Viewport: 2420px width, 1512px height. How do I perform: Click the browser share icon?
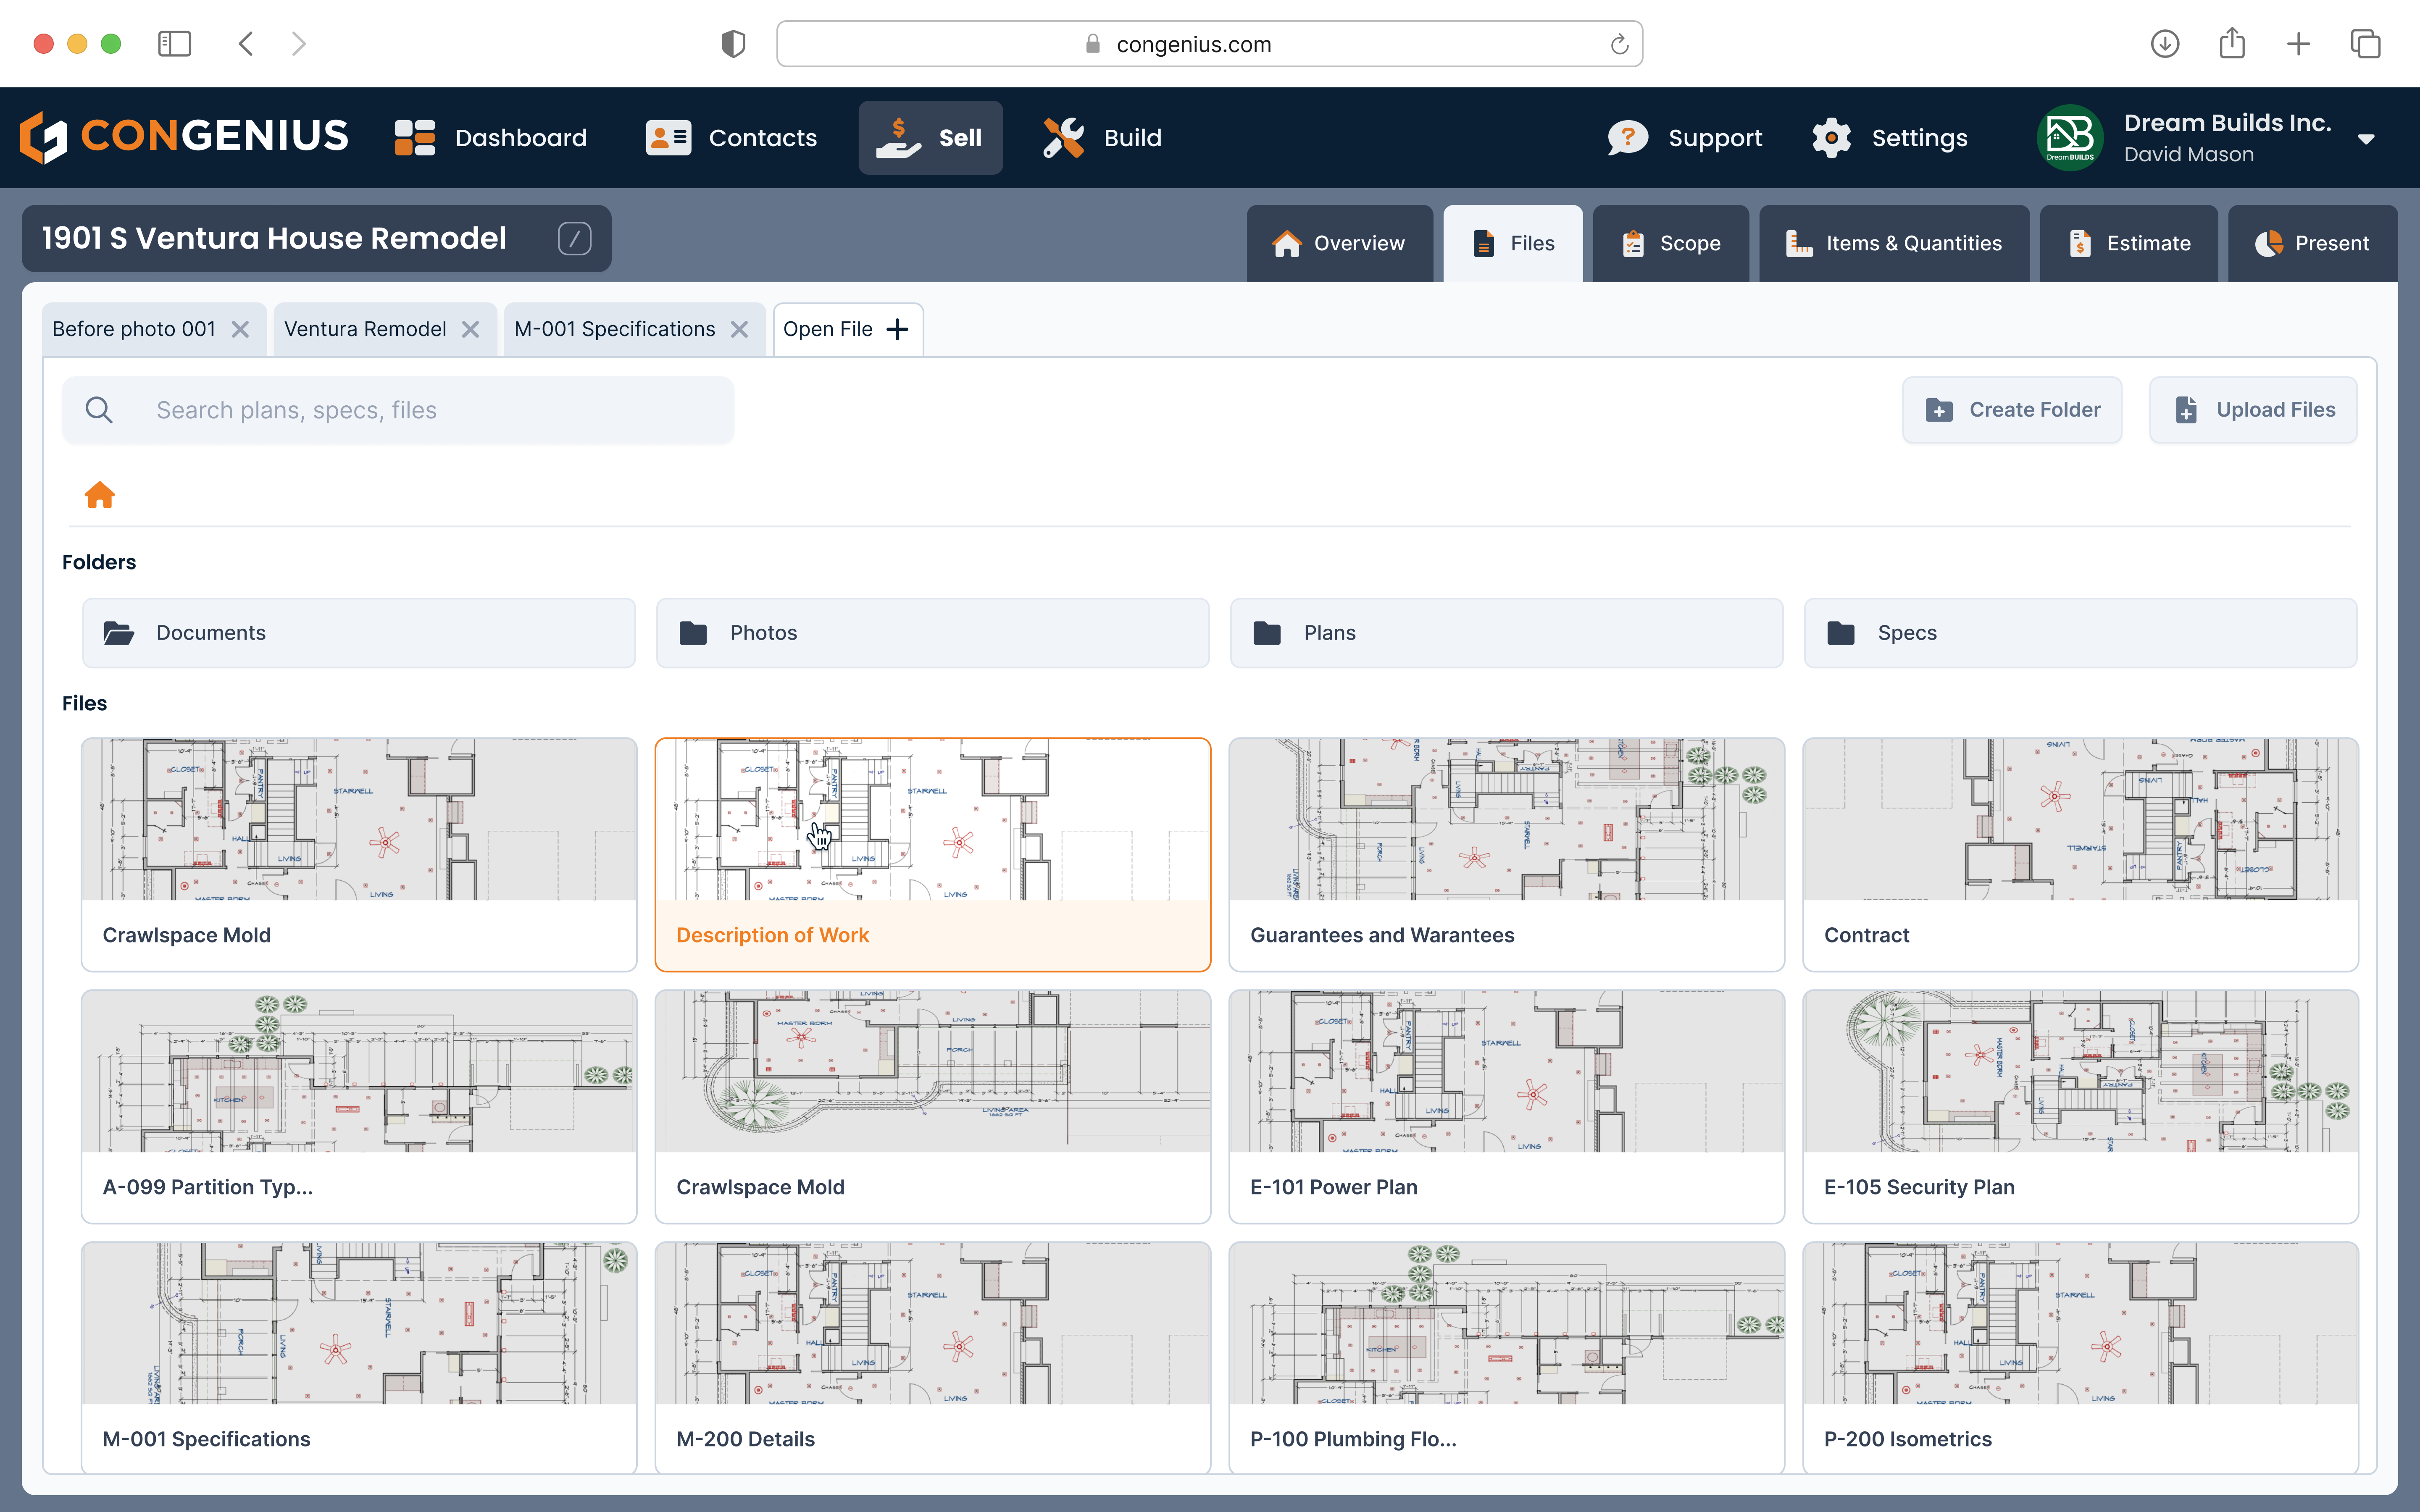[2232, 43]
